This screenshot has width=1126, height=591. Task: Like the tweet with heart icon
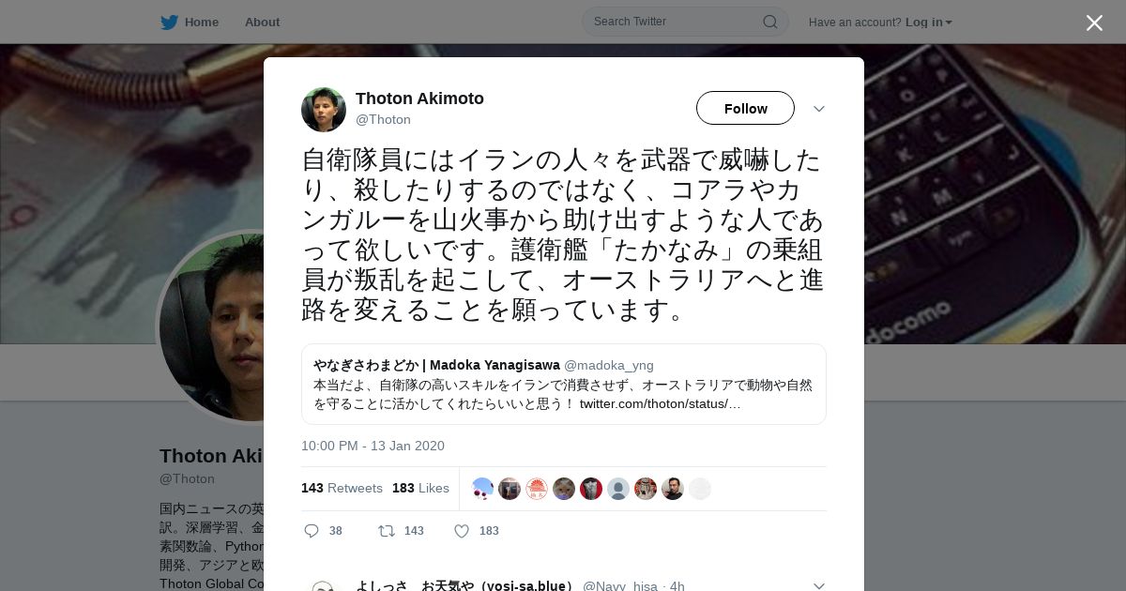462,531
